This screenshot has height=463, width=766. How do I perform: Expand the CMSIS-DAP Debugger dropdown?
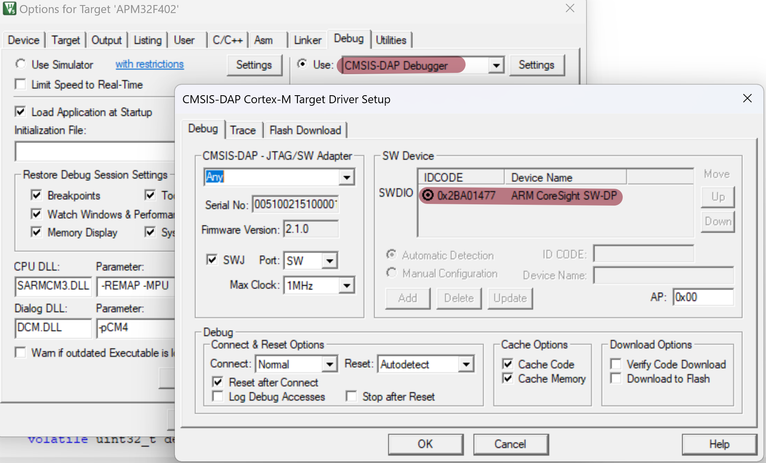(x=496, y=65)
